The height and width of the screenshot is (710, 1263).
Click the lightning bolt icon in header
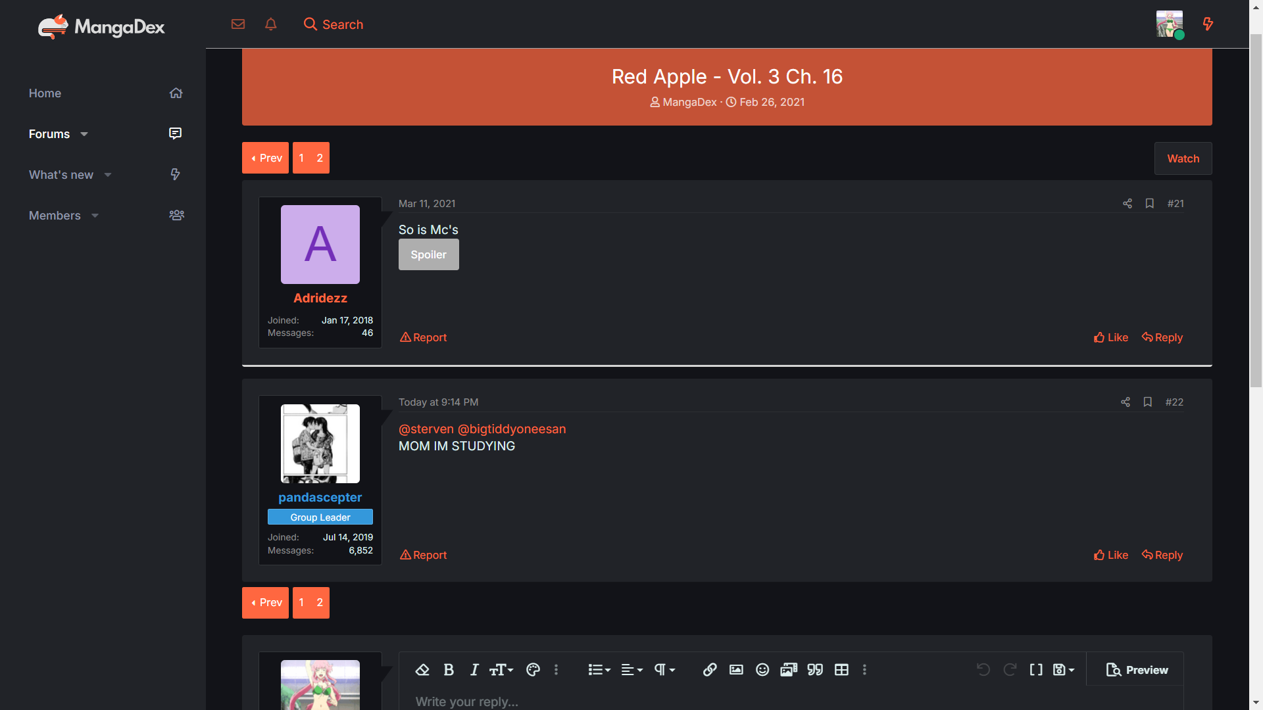click(1208, 24)
